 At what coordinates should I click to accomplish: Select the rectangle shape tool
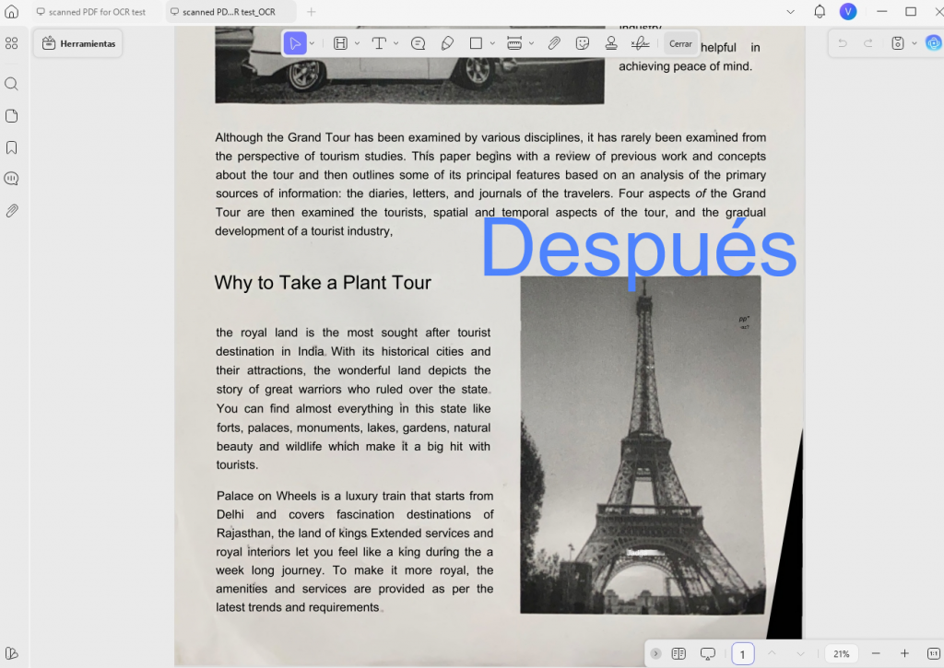[476, 43]
